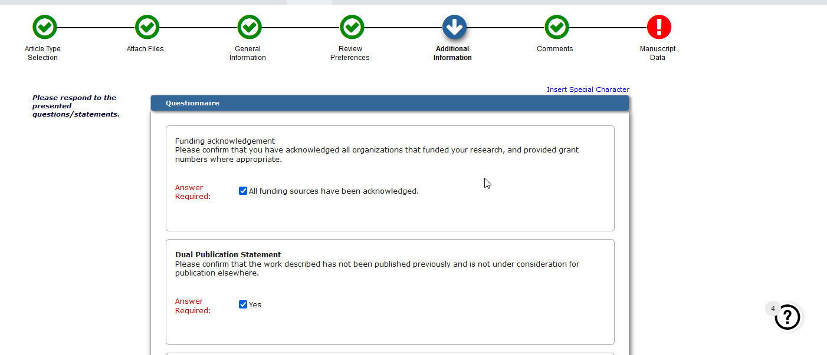Click the help notification badge showing 4
Image resolution: width=827 pixels, height=355 pixels.
point(772,308)
